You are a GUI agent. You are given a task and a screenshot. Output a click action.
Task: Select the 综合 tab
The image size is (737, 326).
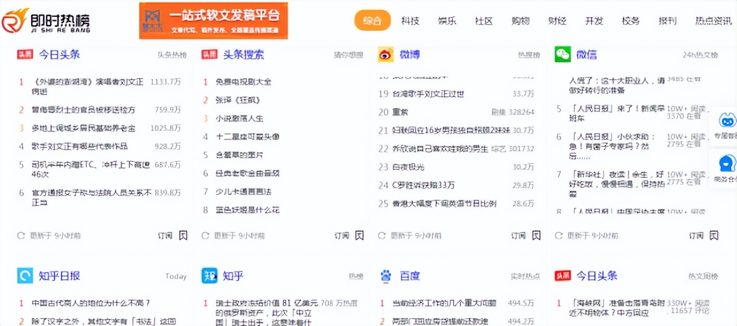pos(373,21)
